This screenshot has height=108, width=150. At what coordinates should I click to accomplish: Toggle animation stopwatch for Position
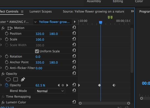point(7,34)
